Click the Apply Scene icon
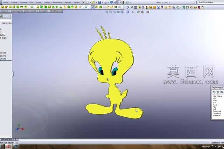 pyautogui.click(x=143, y=12)
